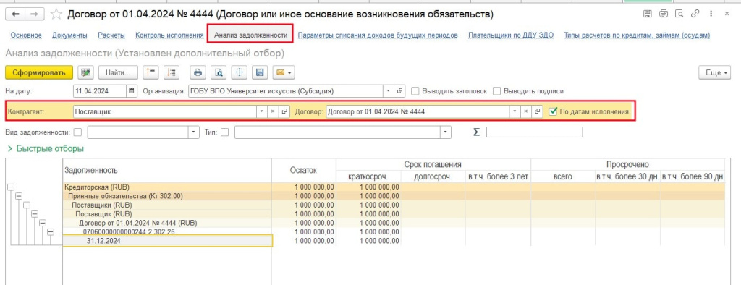Click the title bar preview magnifier icon
Image resolution: width=741 pixels, height=285 pixels.
tap(679, 14)
